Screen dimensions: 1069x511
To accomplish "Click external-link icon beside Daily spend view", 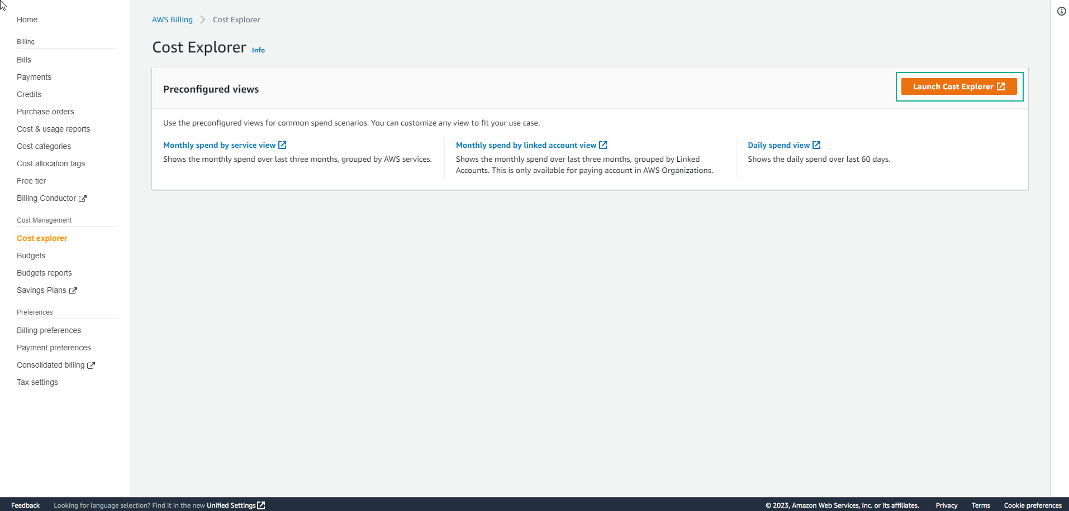I will [816, 145].
